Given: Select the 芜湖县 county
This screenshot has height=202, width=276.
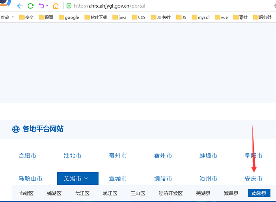Looking at the screenshot, I should [x=203, y=193].
